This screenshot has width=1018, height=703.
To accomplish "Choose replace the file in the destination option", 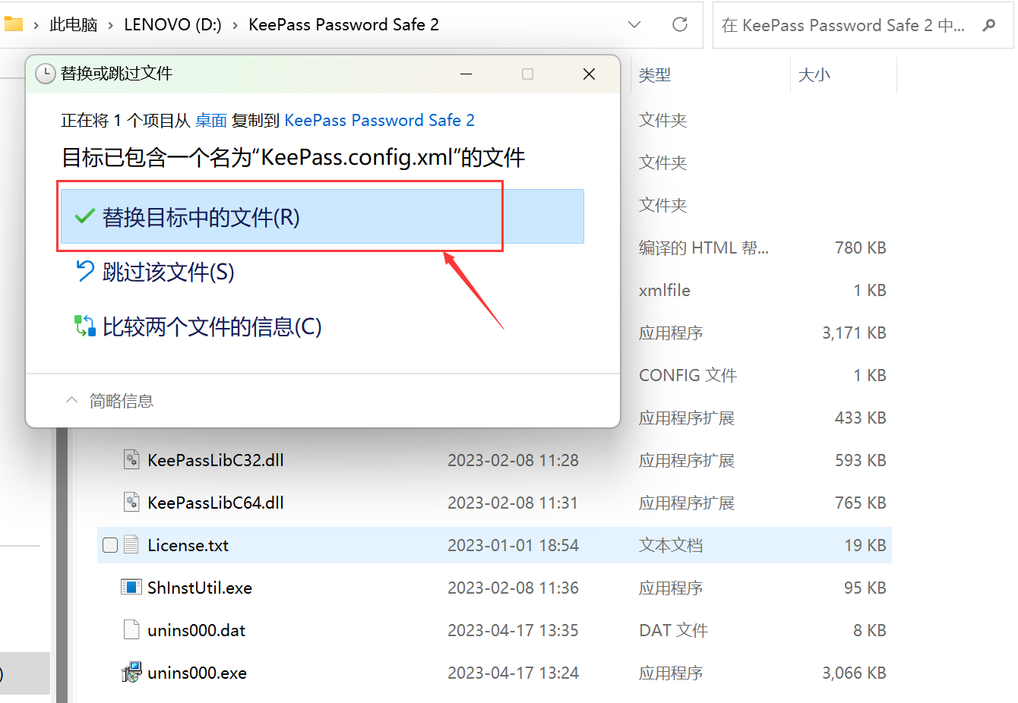I will 322,216.
